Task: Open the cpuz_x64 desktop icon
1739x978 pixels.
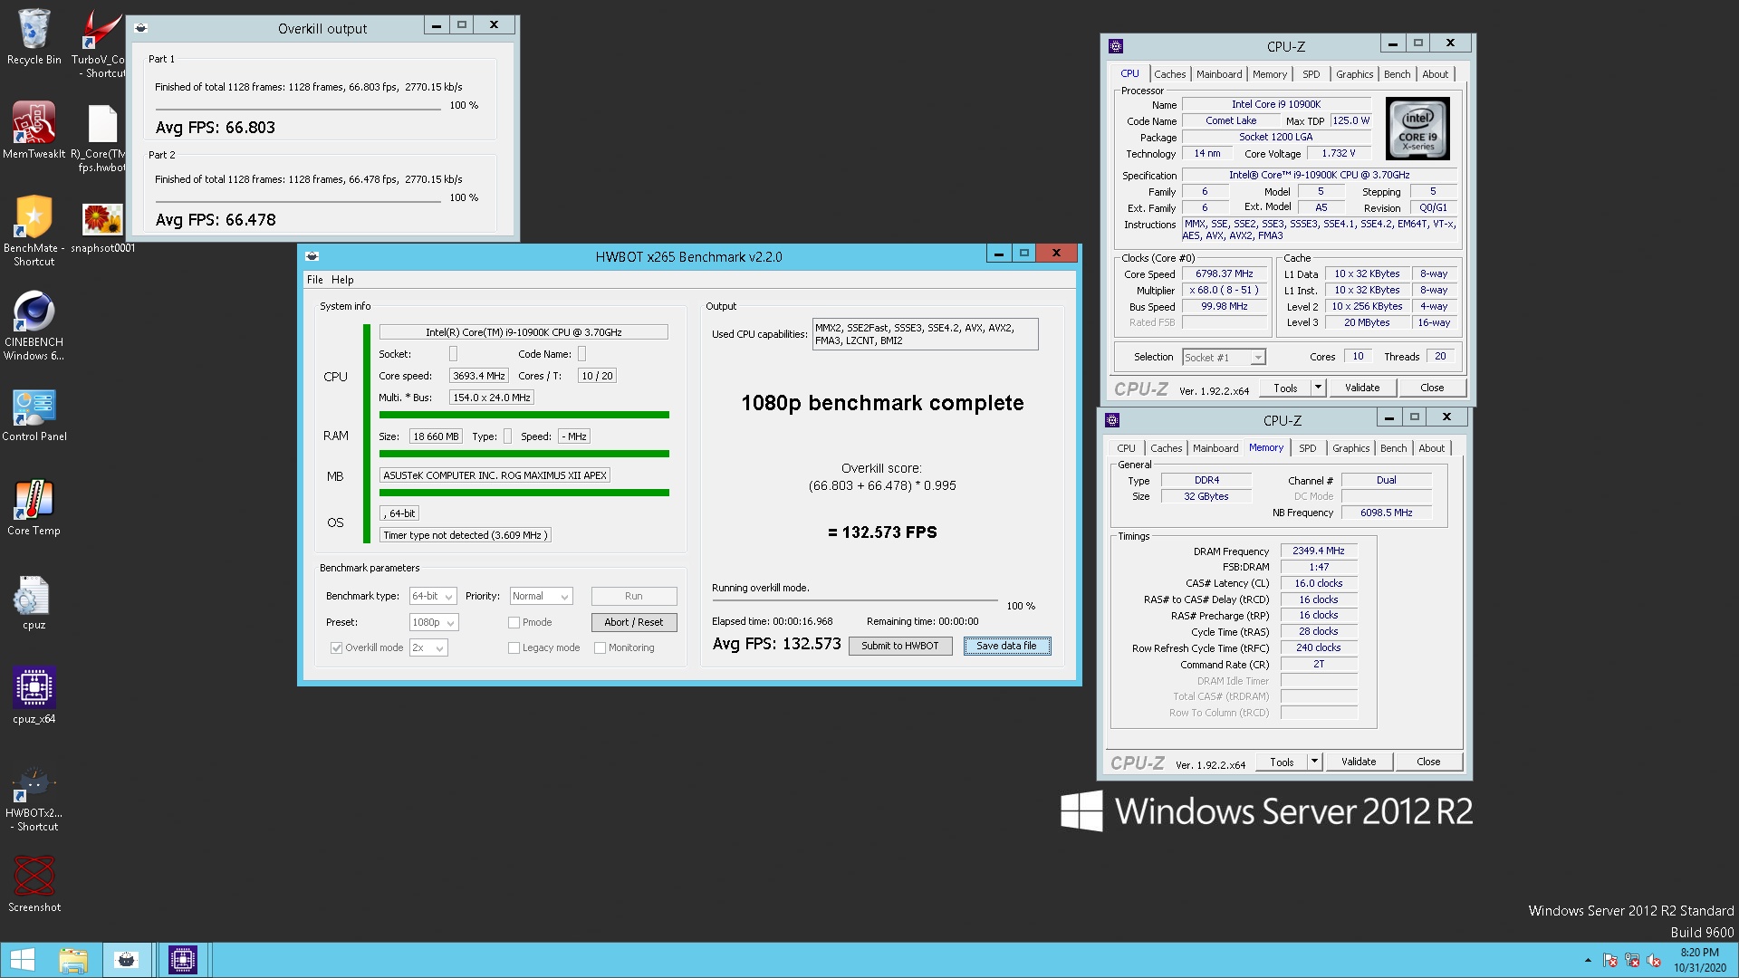Action: (x=34, y=695)
